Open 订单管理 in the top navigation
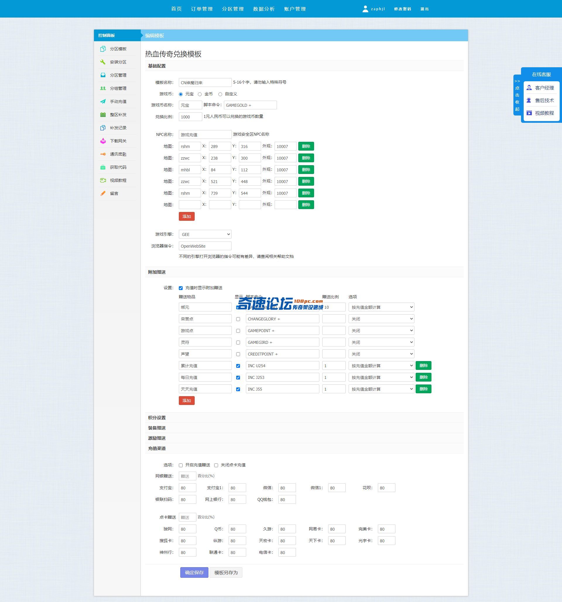Screen dimensions: 562x602 coord(202,9)
